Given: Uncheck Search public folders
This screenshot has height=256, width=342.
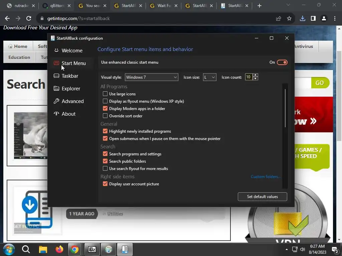Looking at the screenshot, I should [x=105, y=161].
